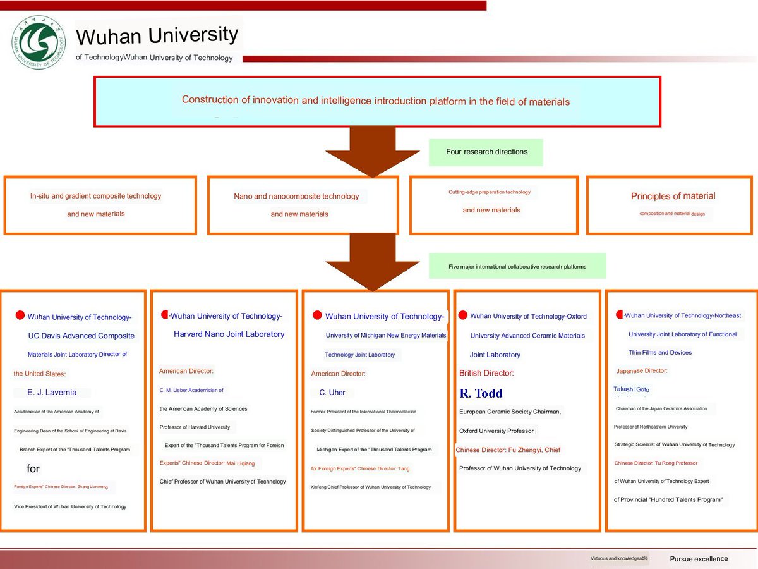This screenshot has height=569, width=758.
Task: Click 'Academician of the American Academy of' line
Action: pos(57,412)
